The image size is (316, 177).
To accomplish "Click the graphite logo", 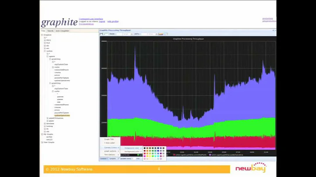I will pos(59,22).
